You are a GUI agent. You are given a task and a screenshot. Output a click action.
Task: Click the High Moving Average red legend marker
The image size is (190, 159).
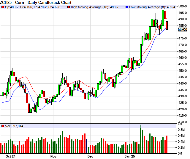[69, 7]
